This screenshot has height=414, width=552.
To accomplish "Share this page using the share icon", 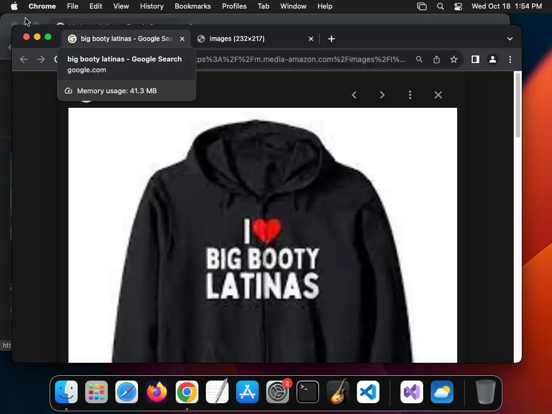I will click(x=437, y=59).
